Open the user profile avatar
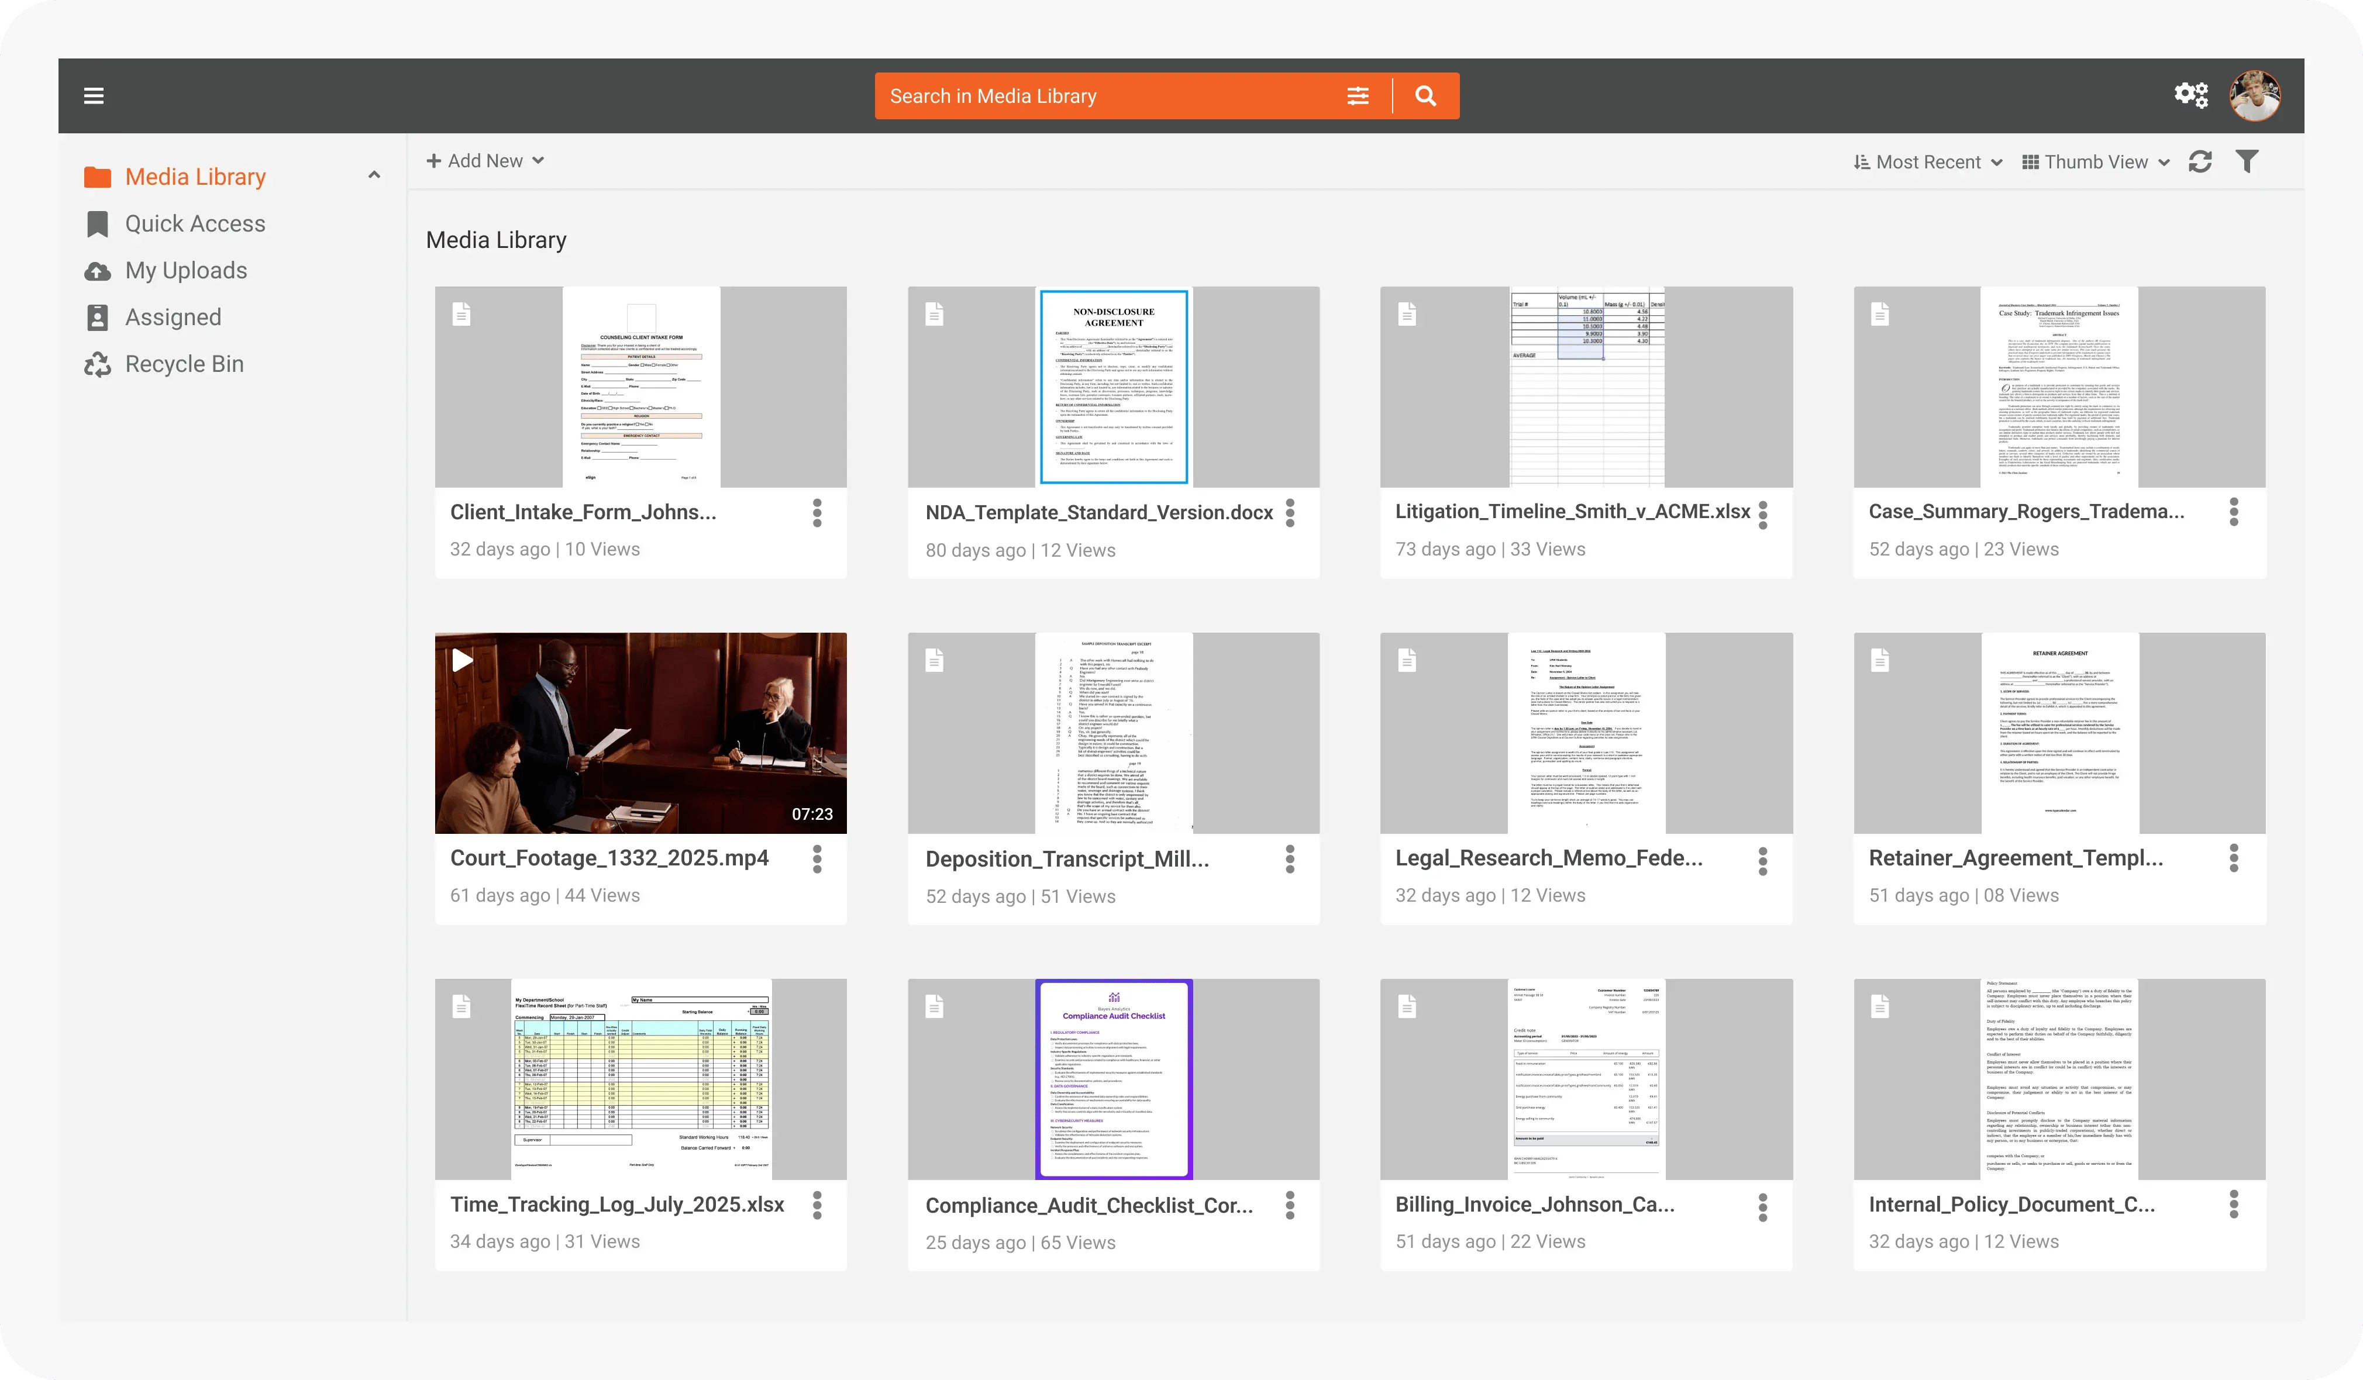Viewport: 2363px width, 1380px height. pos(2255,96)
